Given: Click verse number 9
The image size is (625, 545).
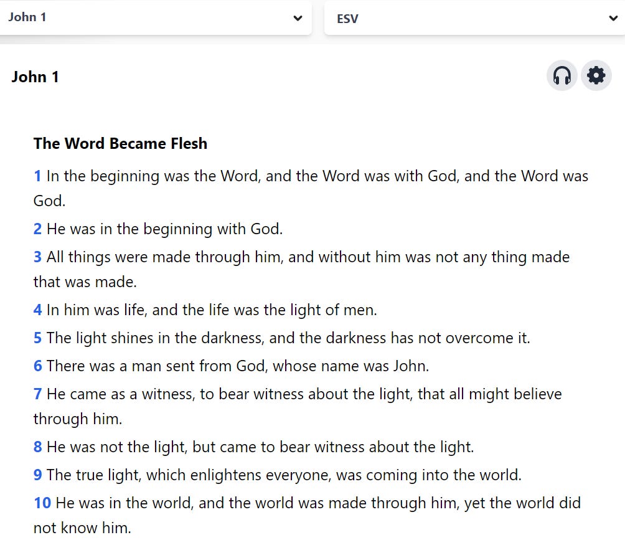Looking at the screenshot, I should pos(37,475).
